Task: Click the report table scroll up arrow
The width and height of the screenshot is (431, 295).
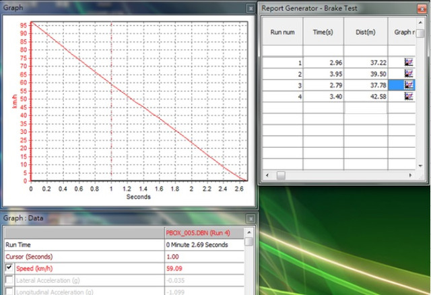Action: [x=420, y=22]
